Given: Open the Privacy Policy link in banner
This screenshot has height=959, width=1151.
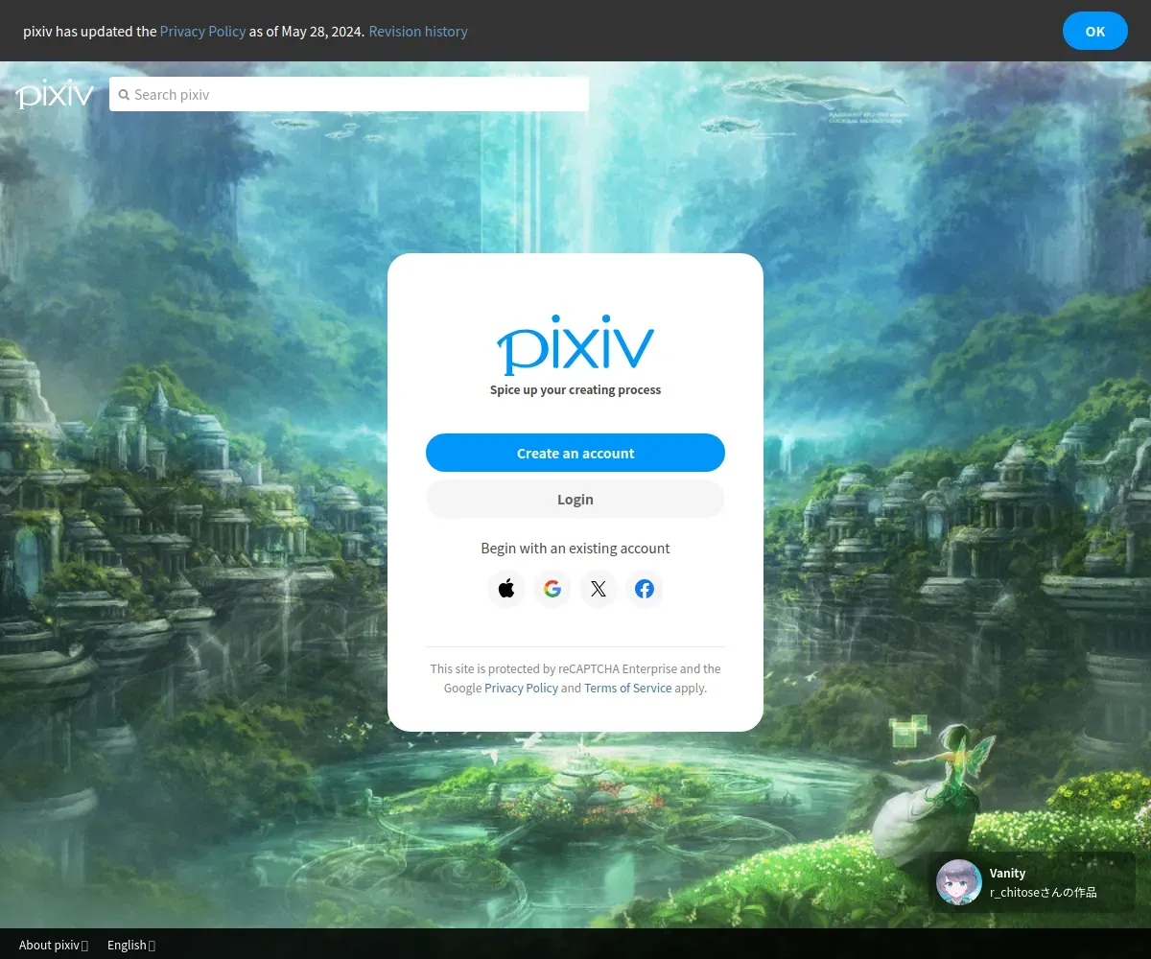Looking at the screenshot, I should click(x=202, y=31).
